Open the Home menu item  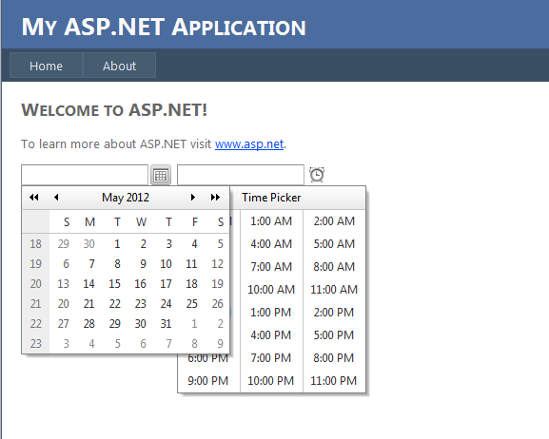46,66
